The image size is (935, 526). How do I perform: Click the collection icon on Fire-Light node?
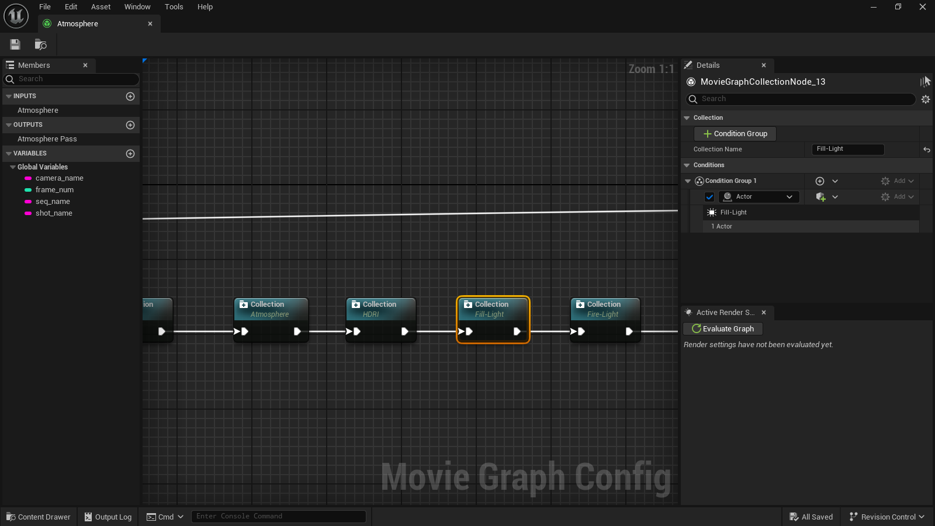[580, 304]
